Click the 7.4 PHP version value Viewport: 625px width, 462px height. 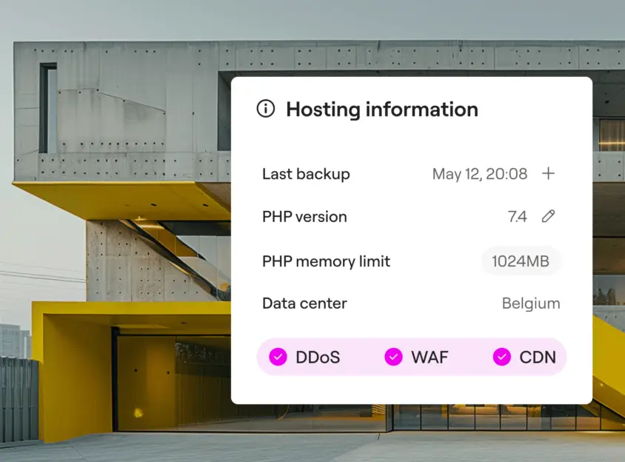coord(517,217)
